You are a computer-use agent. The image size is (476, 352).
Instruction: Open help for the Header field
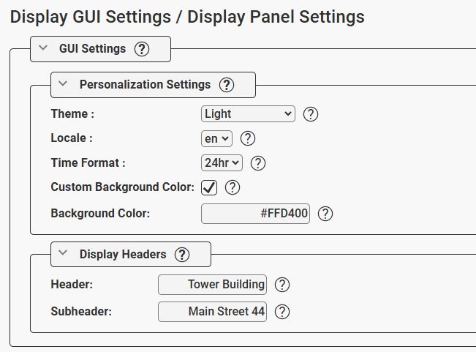pyautogui.click(x=282, y=285)
